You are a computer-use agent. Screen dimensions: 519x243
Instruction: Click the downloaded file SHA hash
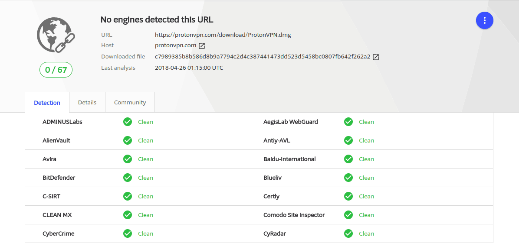click(x=263, y=57)
